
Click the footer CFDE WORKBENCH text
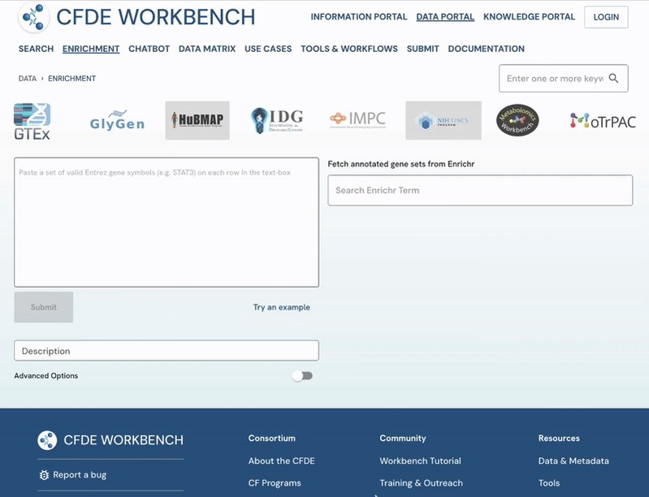(x=123, y=440)
